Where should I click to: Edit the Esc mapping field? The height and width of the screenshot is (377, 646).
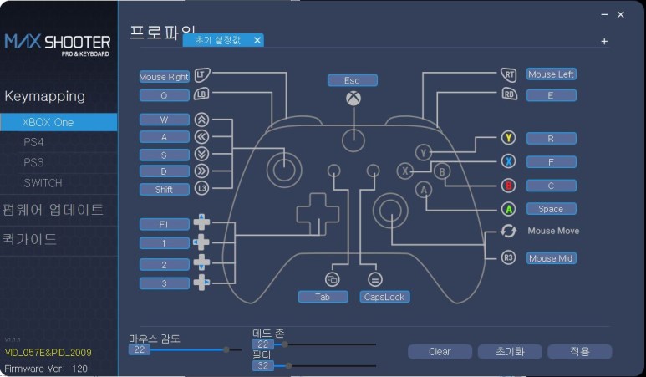click(x=353, y=80)
